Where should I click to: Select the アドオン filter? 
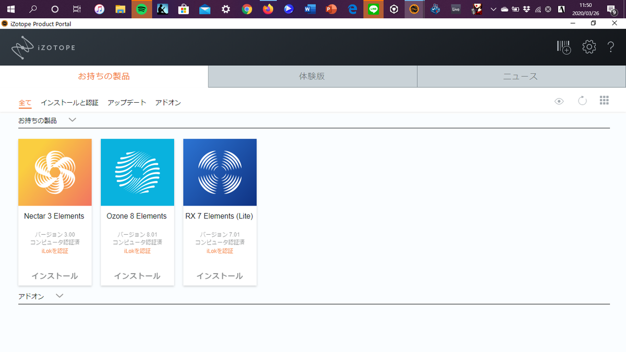pyautogui.click(x=168, y=103)
